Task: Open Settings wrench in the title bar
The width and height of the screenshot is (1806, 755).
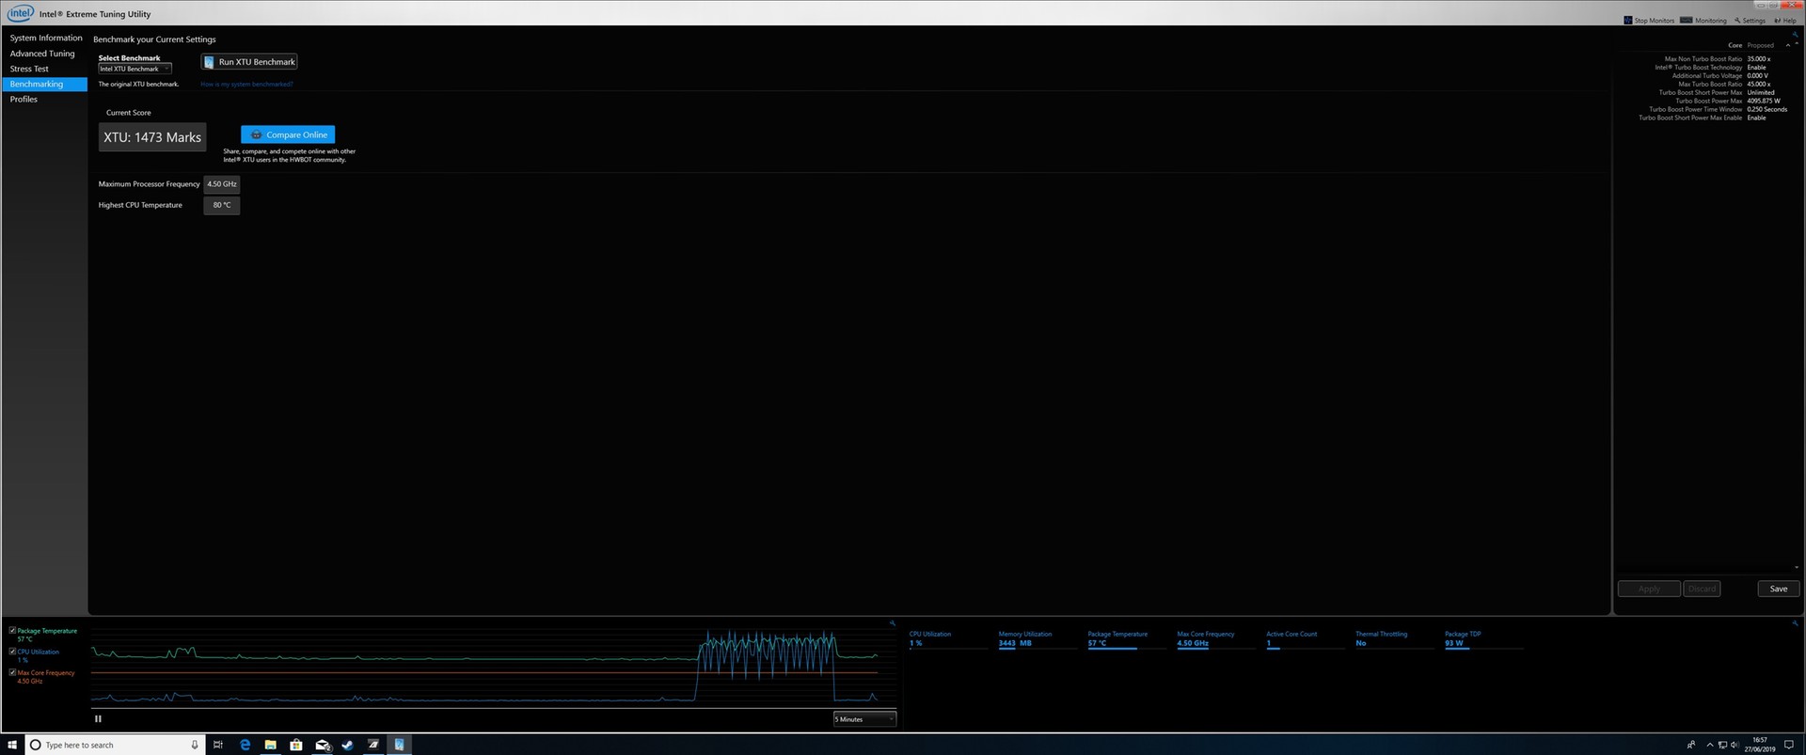Action: pos(1737,20)
